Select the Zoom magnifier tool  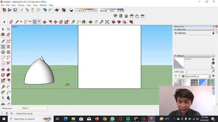(x=102, y=22)
